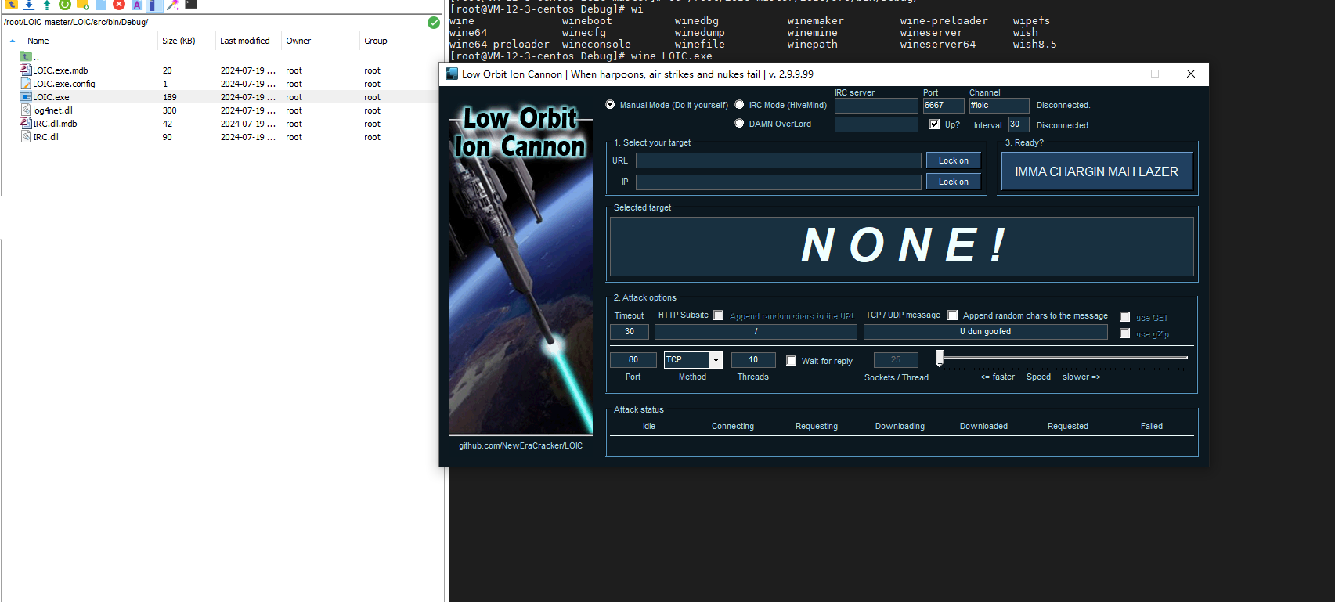Click the highlighted blue panel toolbar icon

click(154, 5)
